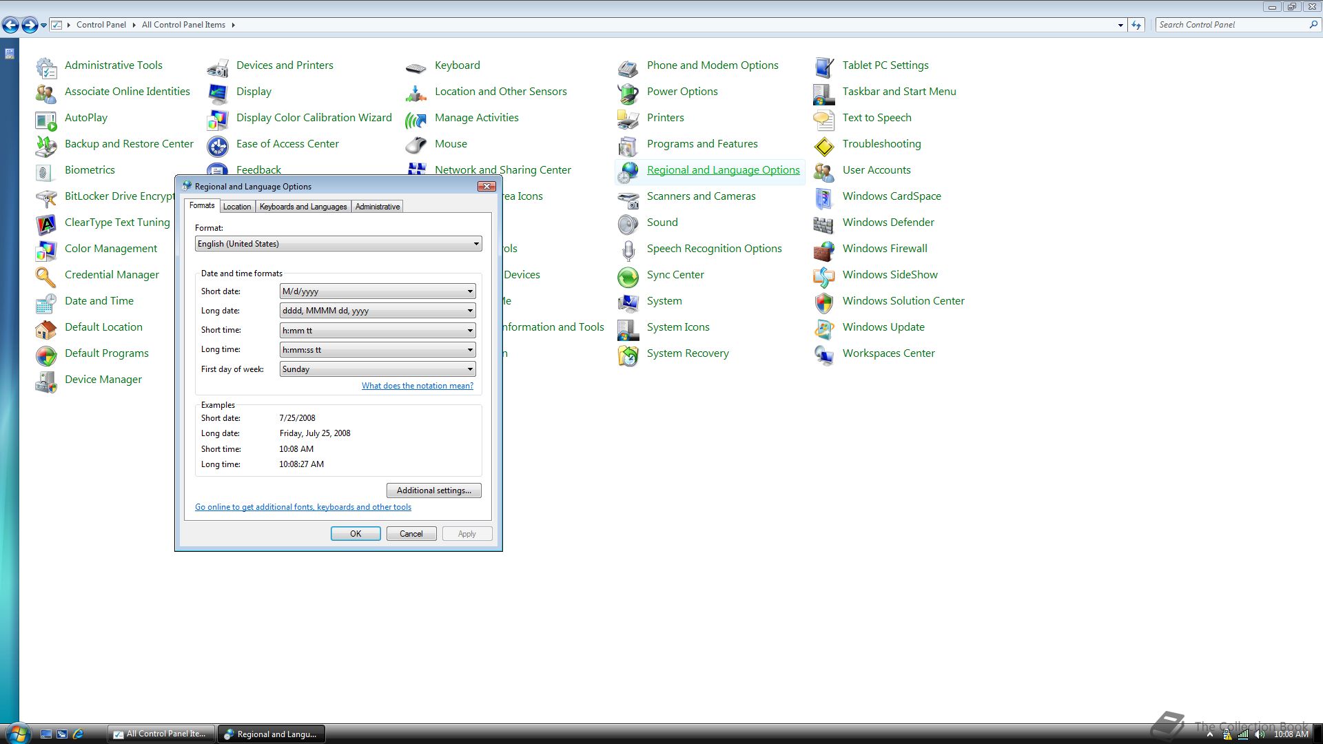Refresh the Control Panel view
Viewport: 1323px width, 744px height.
point(1136,25)
